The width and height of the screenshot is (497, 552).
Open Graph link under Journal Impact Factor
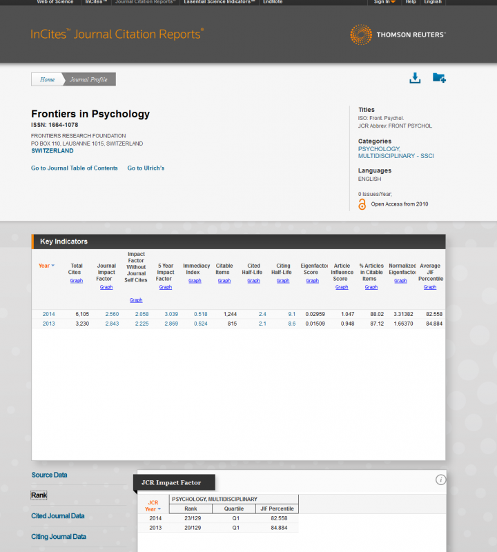(106, 287)
